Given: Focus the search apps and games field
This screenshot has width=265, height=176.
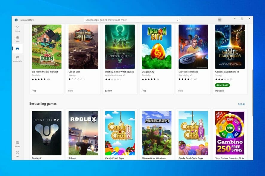Looking at the screenshot, I should click(132, 20).
